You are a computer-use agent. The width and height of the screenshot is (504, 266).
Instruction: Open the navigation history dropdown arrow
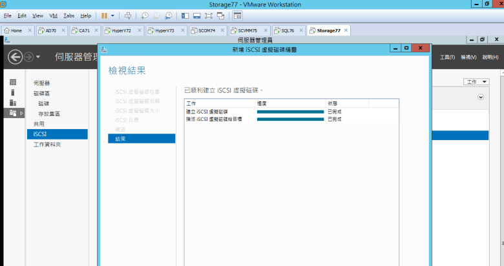[x=38, y=57]
